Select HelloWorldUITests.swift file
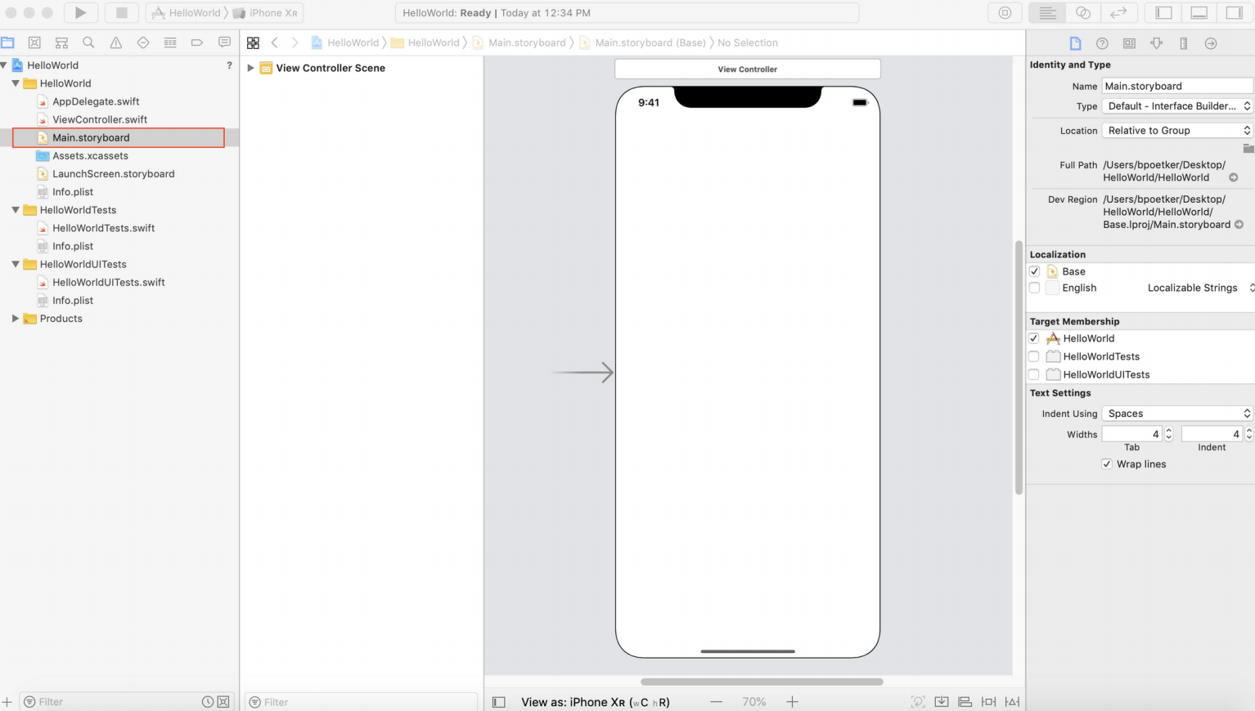Screen dimensions: 1255x711 108,282
